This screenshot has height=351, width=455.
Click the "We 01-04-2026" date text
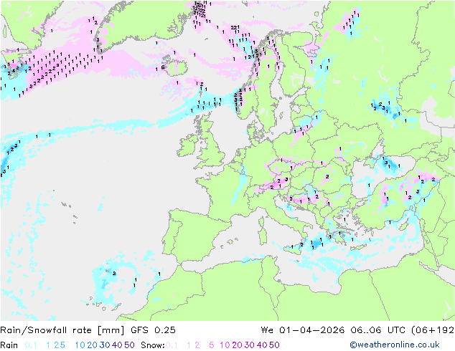pos(303,330)
